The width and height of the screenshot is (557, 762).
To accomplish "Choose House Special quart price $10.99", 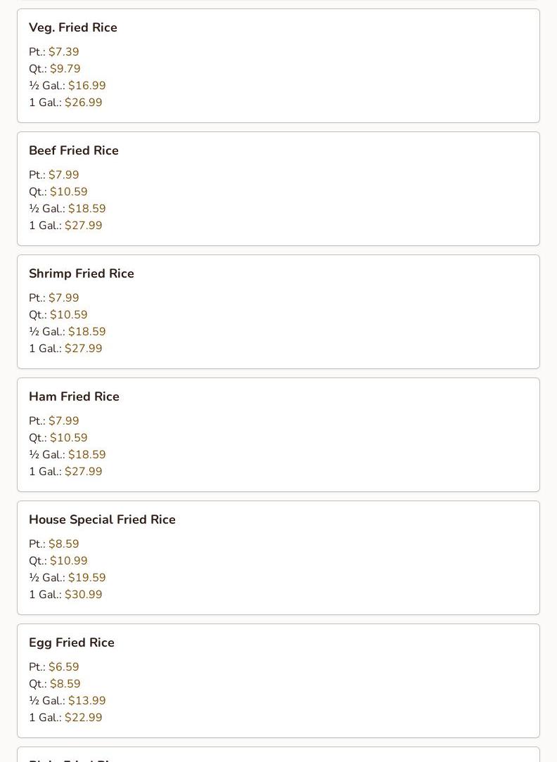I will pos(68,561).
